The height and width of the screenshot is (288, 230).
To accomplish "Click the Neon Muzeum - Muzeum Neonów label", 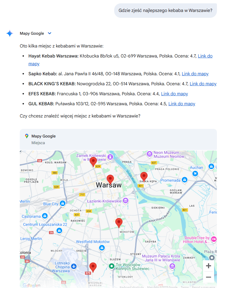I will pyautogui.click(x=169, y=154).
